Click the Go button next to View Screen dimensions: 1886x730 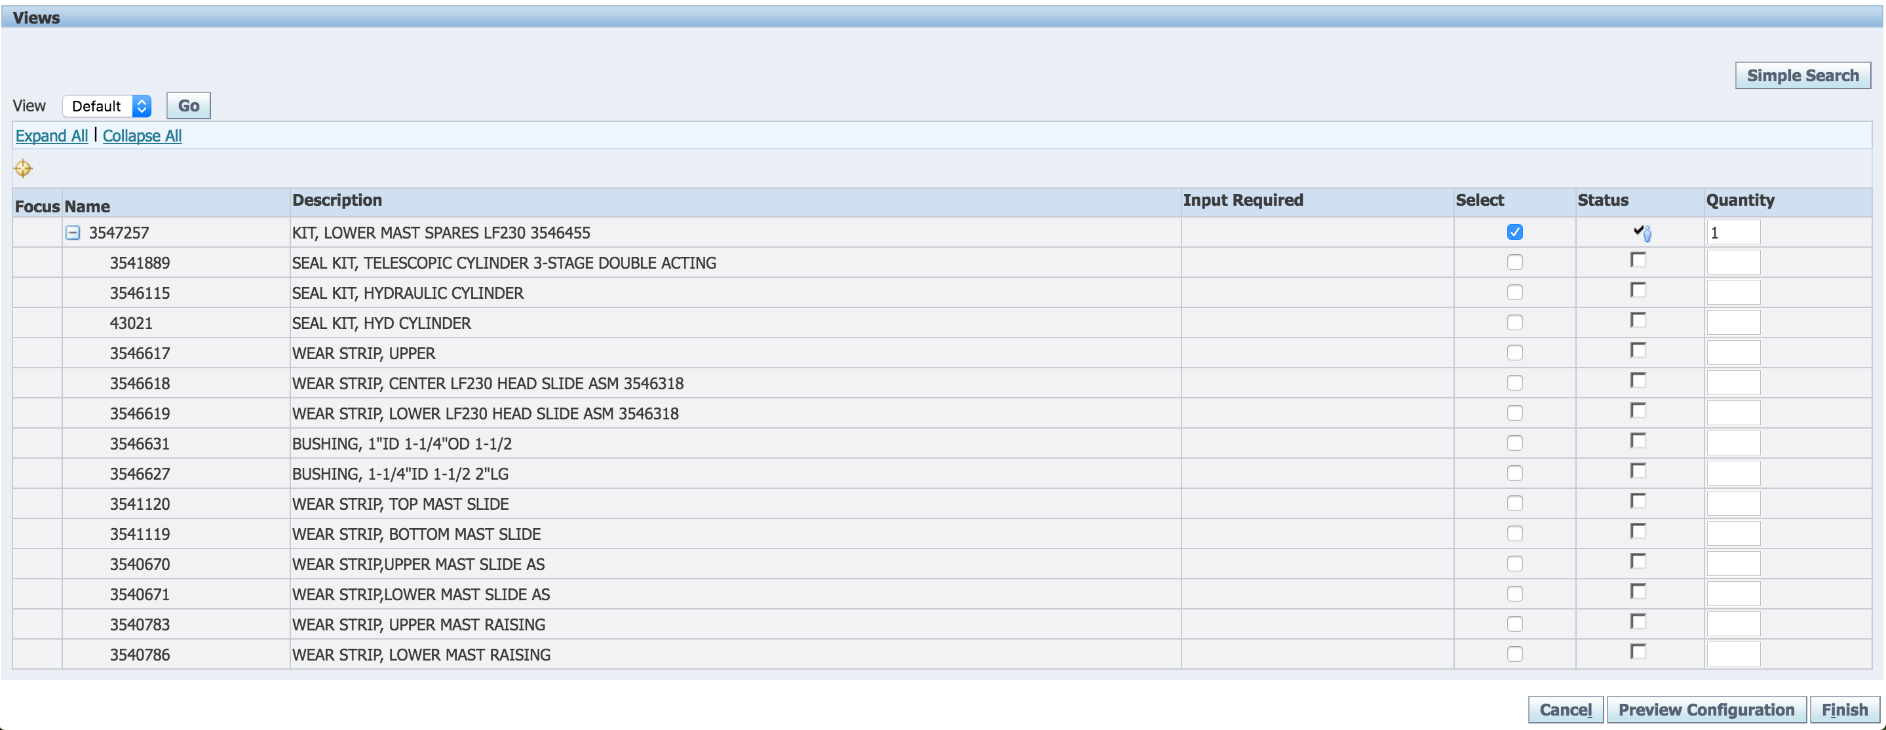[x=188, y=106]
